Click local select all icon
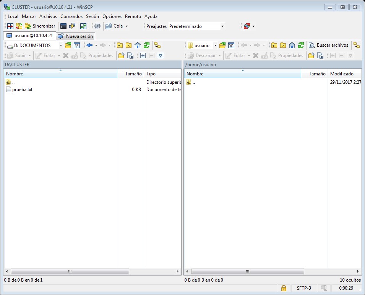The height and width of the screenshot is (295, 365). click(161, 55)
